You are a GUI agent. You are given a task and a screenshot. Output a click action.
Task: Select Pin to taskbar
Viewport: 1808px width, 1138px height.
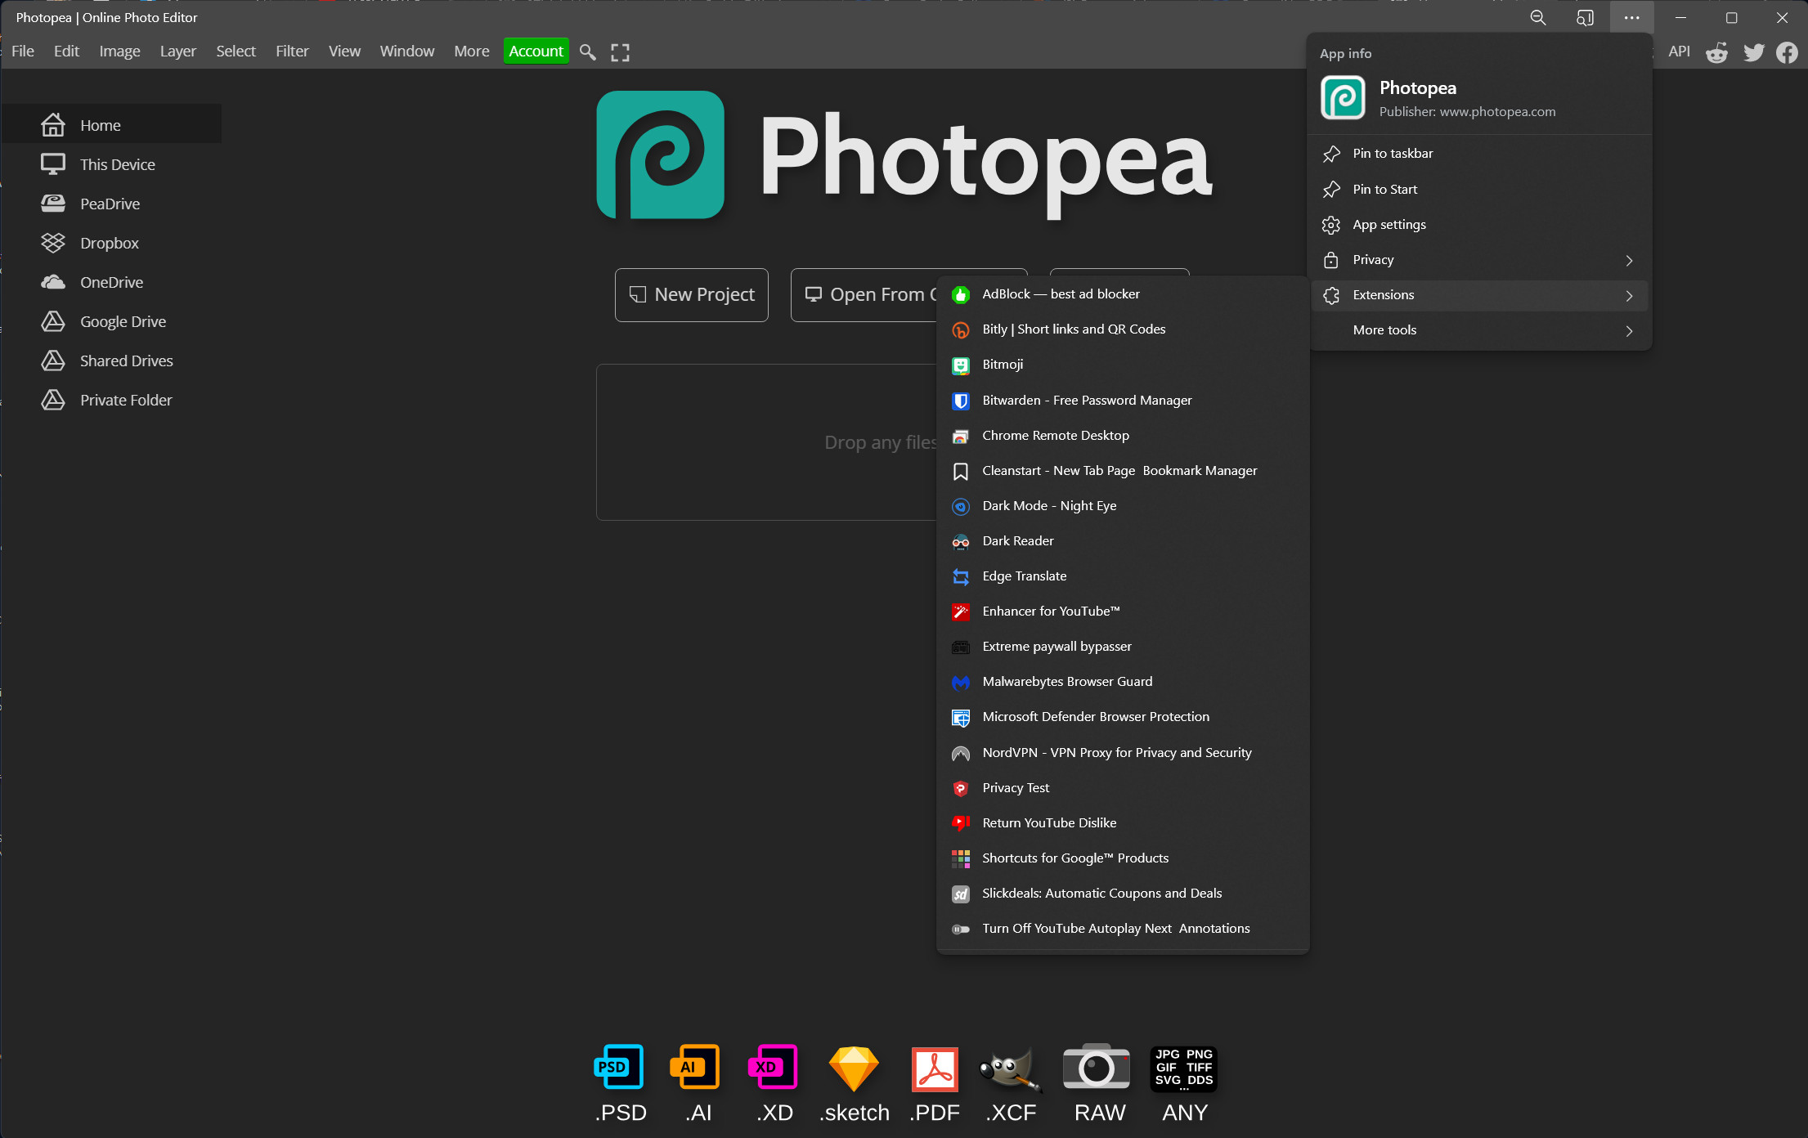pos(1393,153)
